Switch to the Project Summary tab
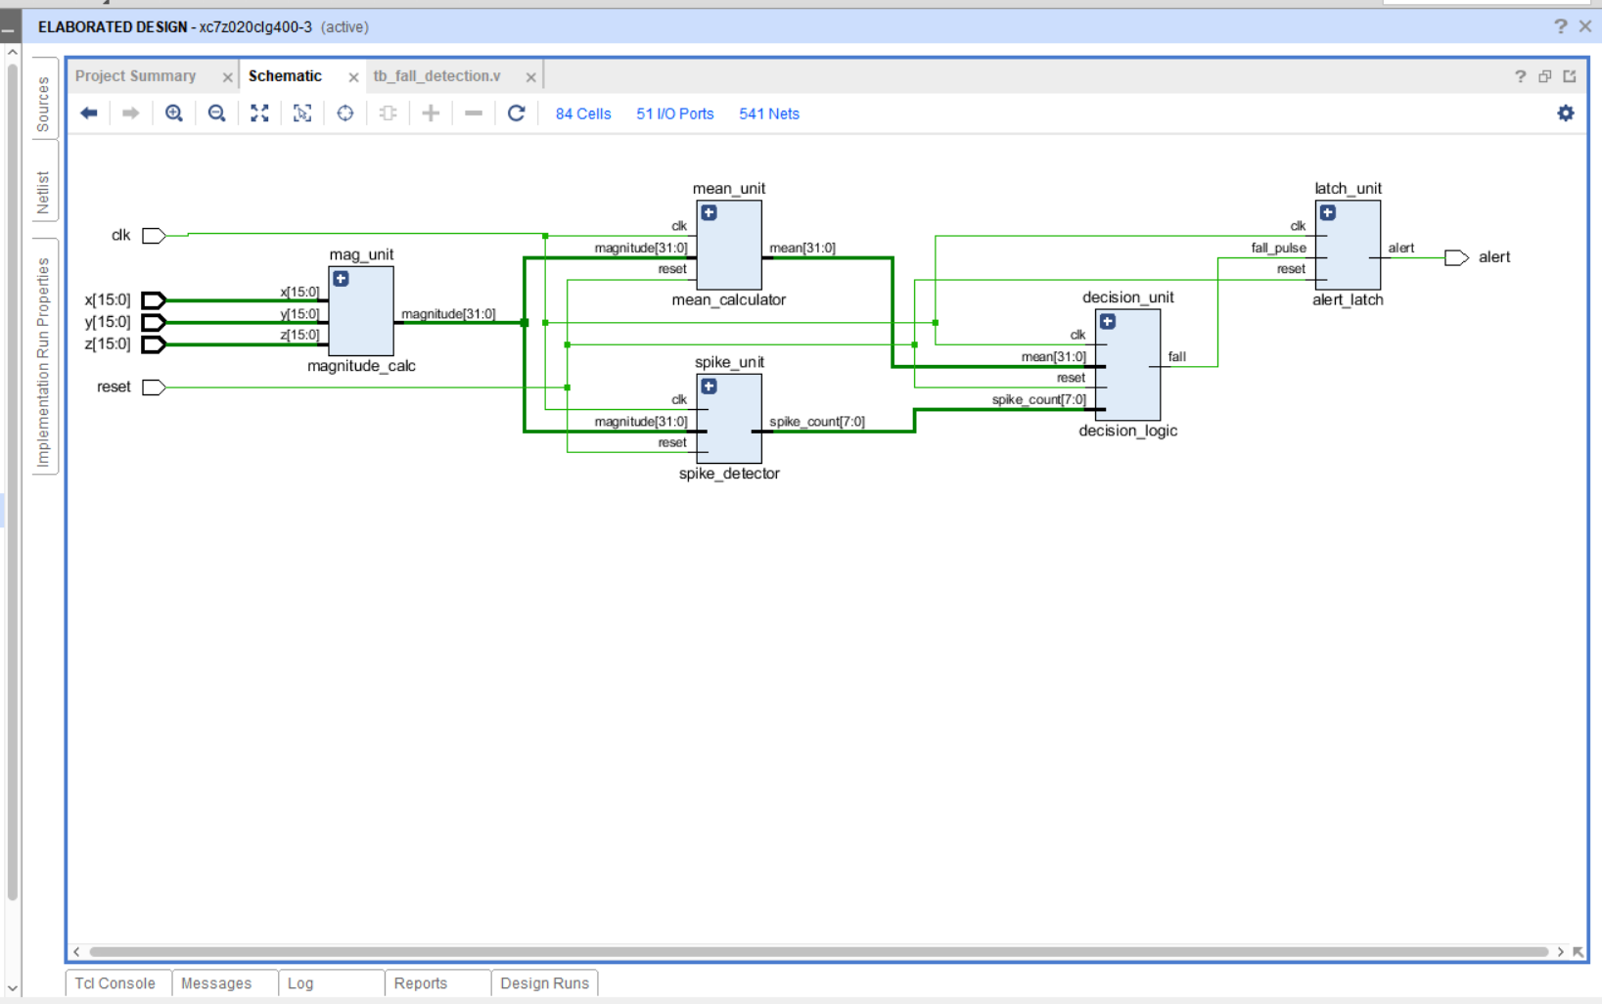 [x=136, y=76]
